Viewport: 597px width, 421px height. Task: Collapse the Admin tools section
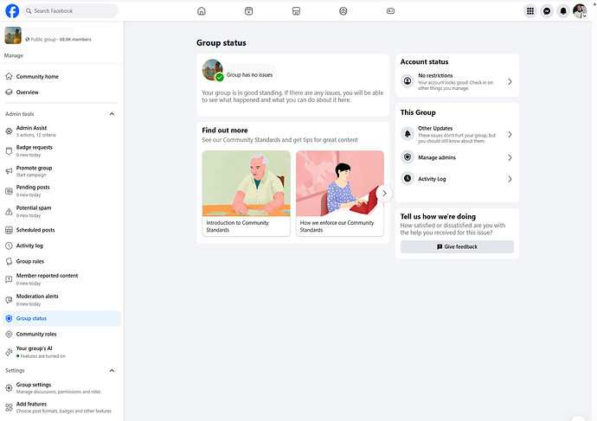[112, 114]
